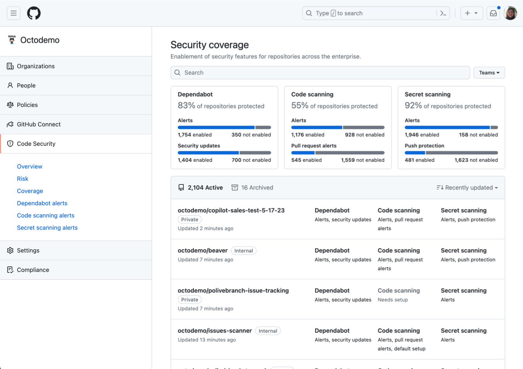Open the octodemo/beaver repository
This screenshot has height=369, width=523.
[203, 250]
